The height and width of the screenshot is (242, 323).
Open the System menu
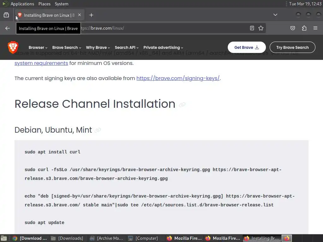[62, 4]
